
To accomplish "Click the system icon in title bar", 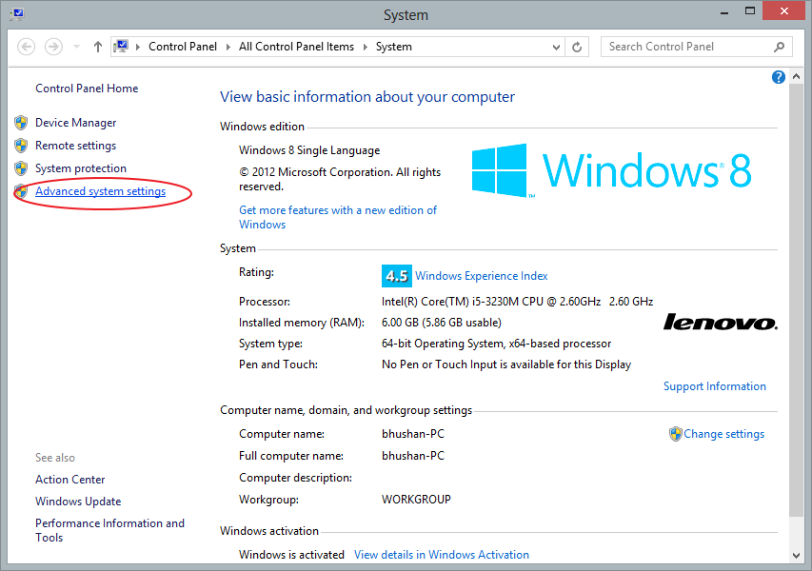I will point(16,14).
